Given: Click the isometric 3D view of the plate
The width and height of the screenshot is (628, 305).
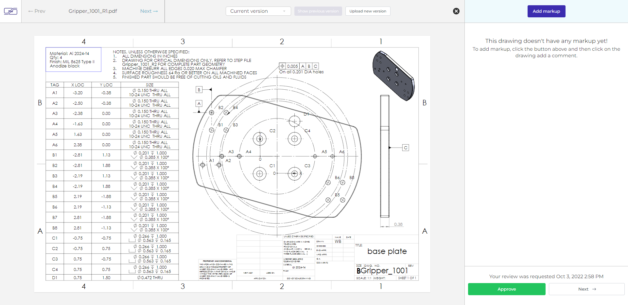Looking at the screenshot, I should pyautogui.click(x=393, y=76).
